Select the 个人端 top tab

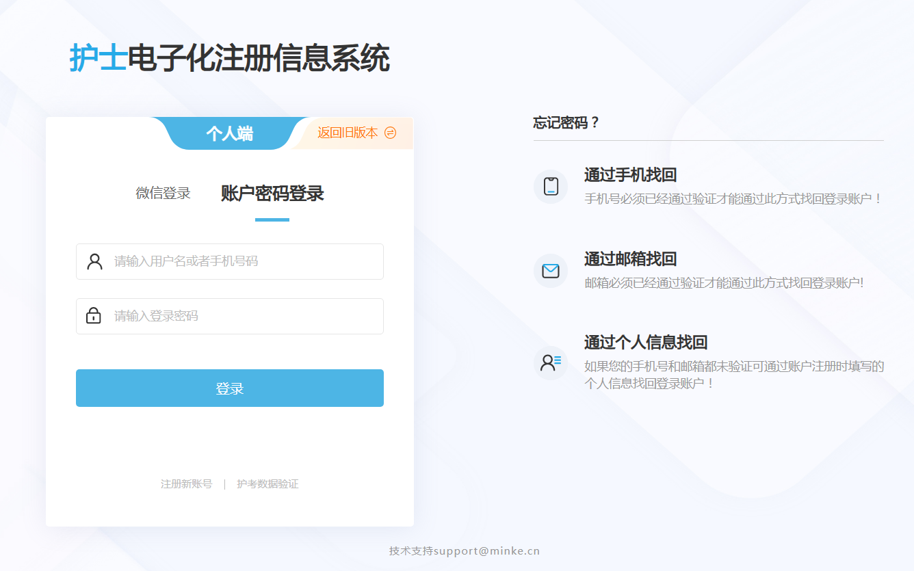(x=230, y=133)
